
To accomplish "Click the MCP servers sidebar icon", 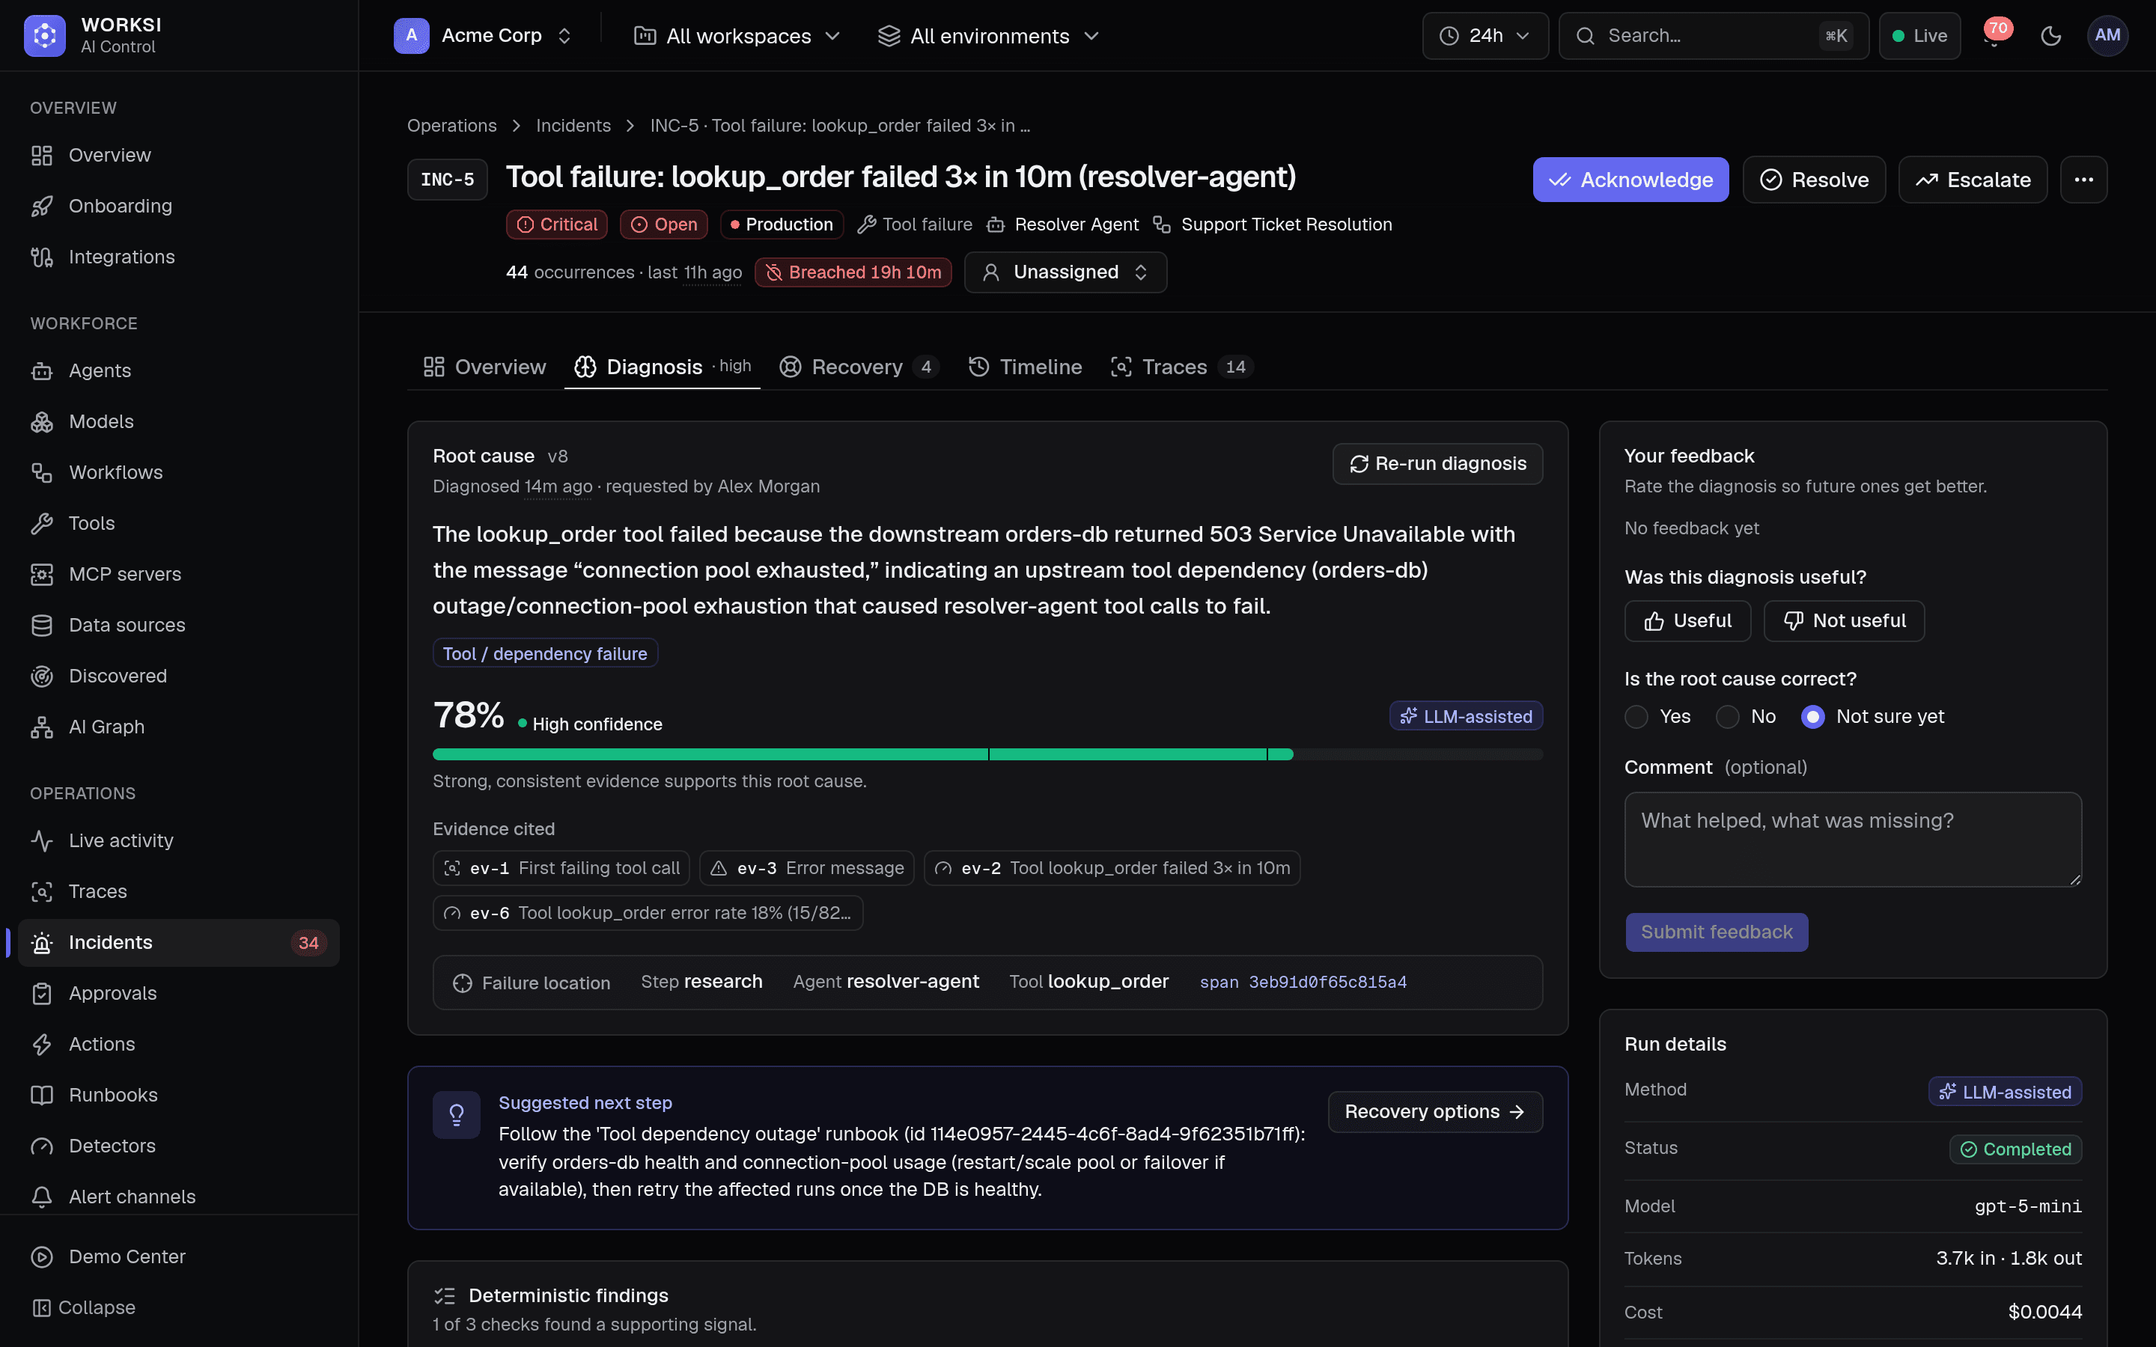I will pyautogui.click(x=42, y=575).
